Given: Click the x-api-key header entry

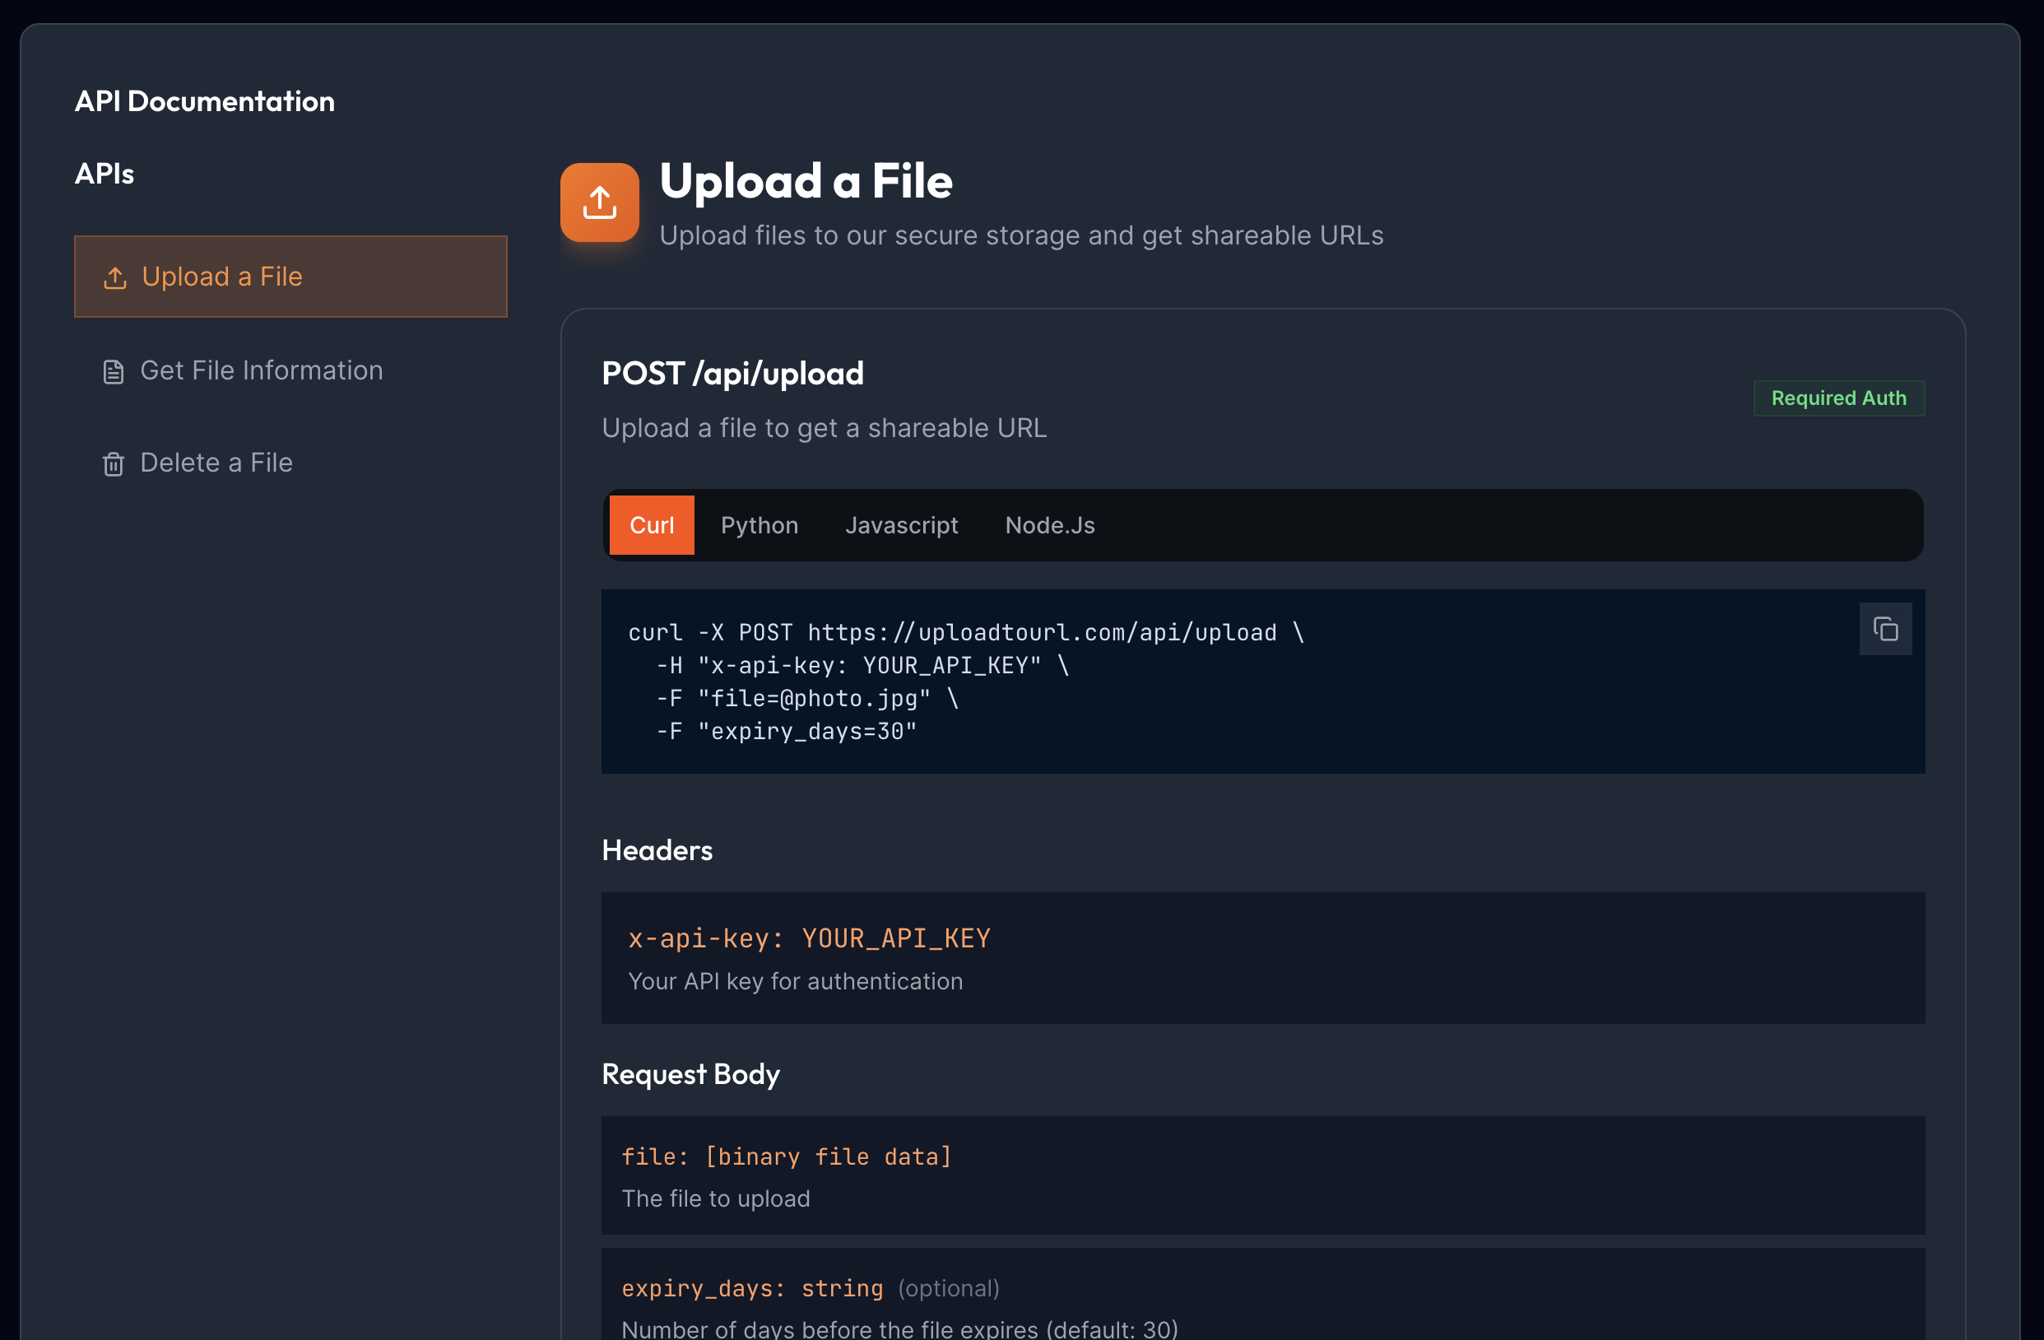Looking at the screenshot, I should pos(808,938).
